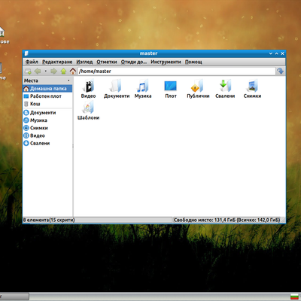Close the master window
The width and height of the screenshot is (301, 301).
coord(282,53)
